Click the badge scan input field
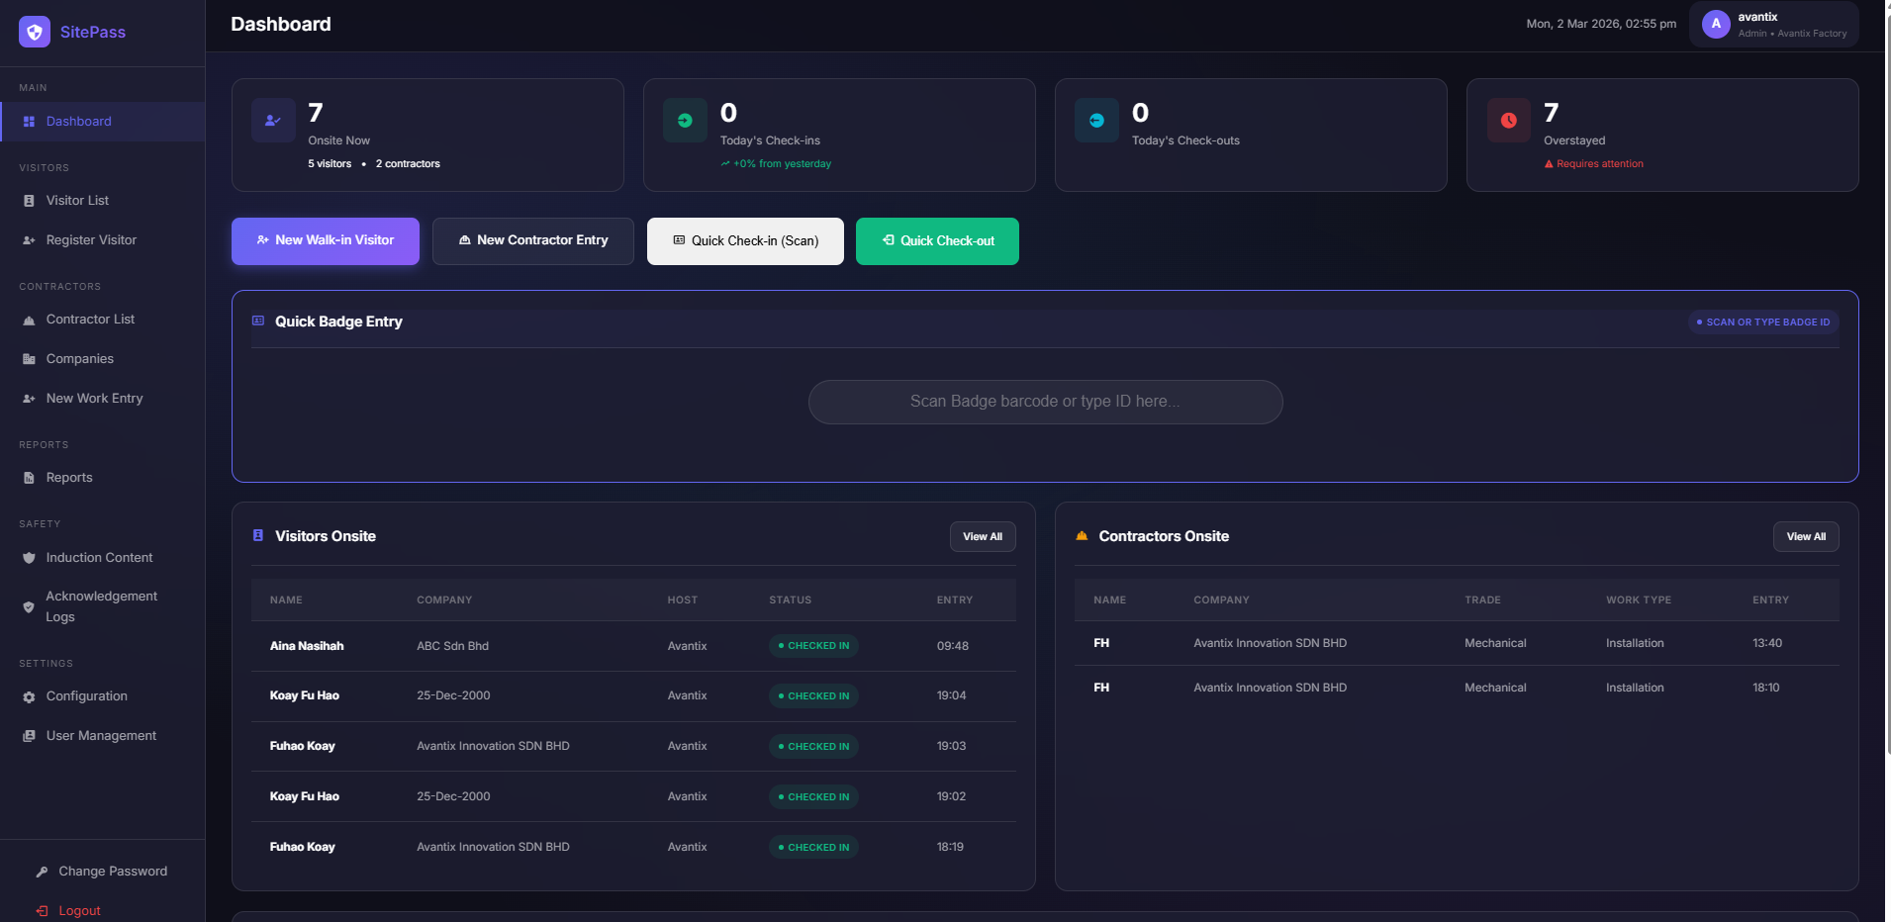The width and height of the screenshot is (1891, 922). (1045, 402)
